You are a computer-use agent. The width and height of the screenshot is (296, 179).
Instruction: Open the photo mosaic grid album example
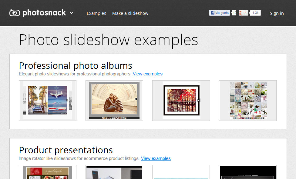coord(247,100)
